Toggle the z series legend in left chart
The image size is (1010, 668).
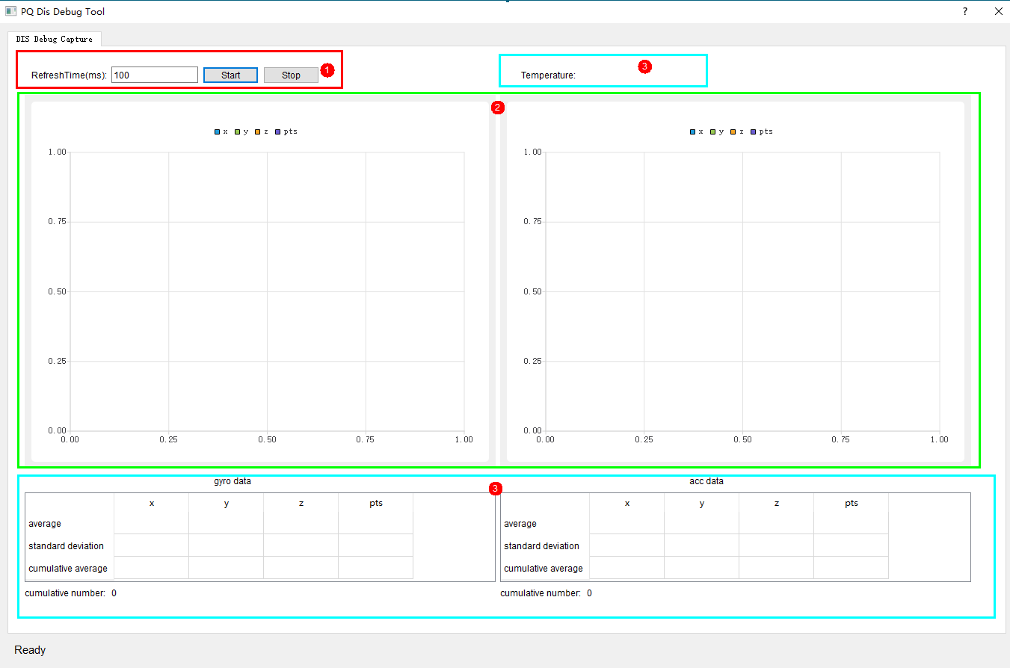[x=262, y=132]
